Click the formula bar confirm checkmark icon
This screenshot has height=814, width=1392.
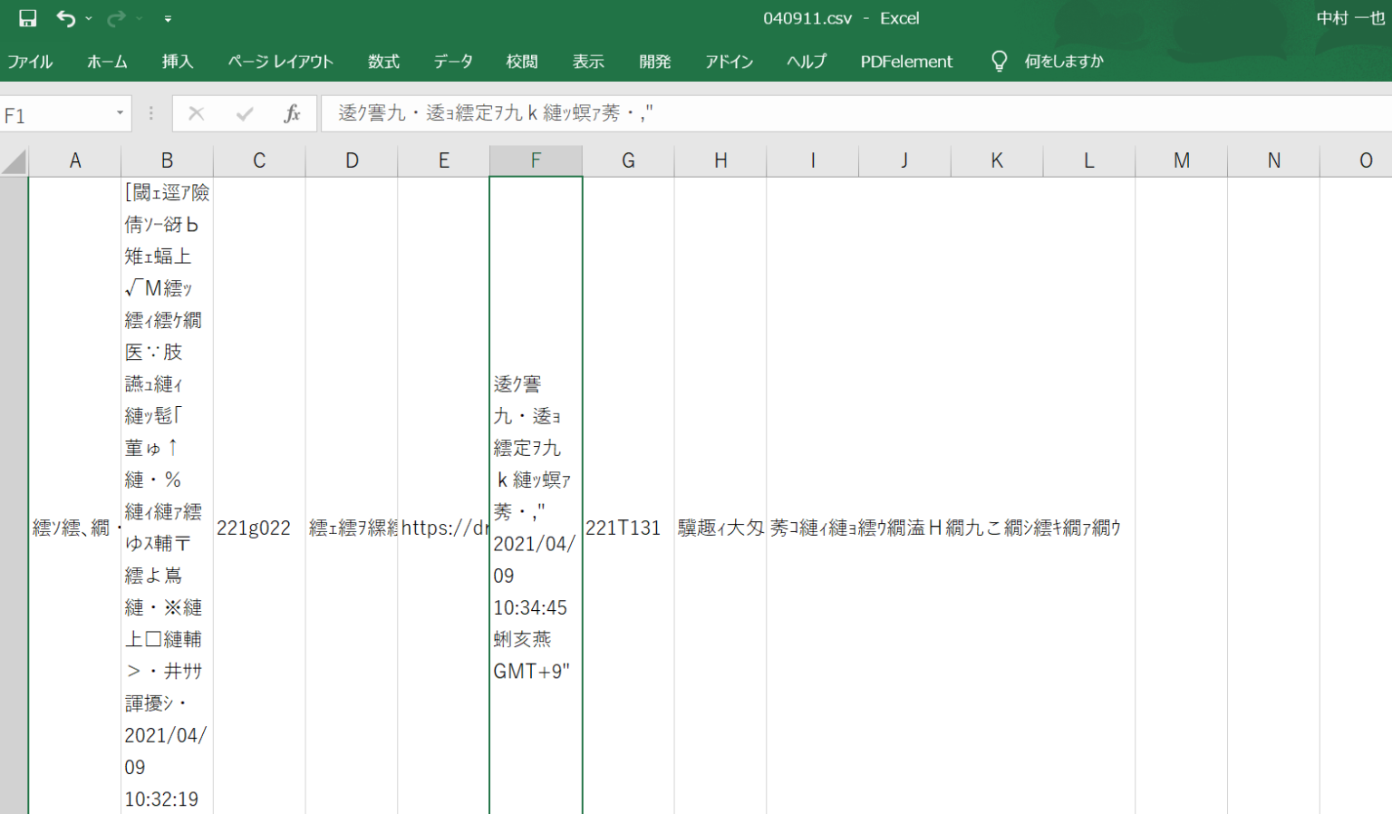tap(245, 113)
